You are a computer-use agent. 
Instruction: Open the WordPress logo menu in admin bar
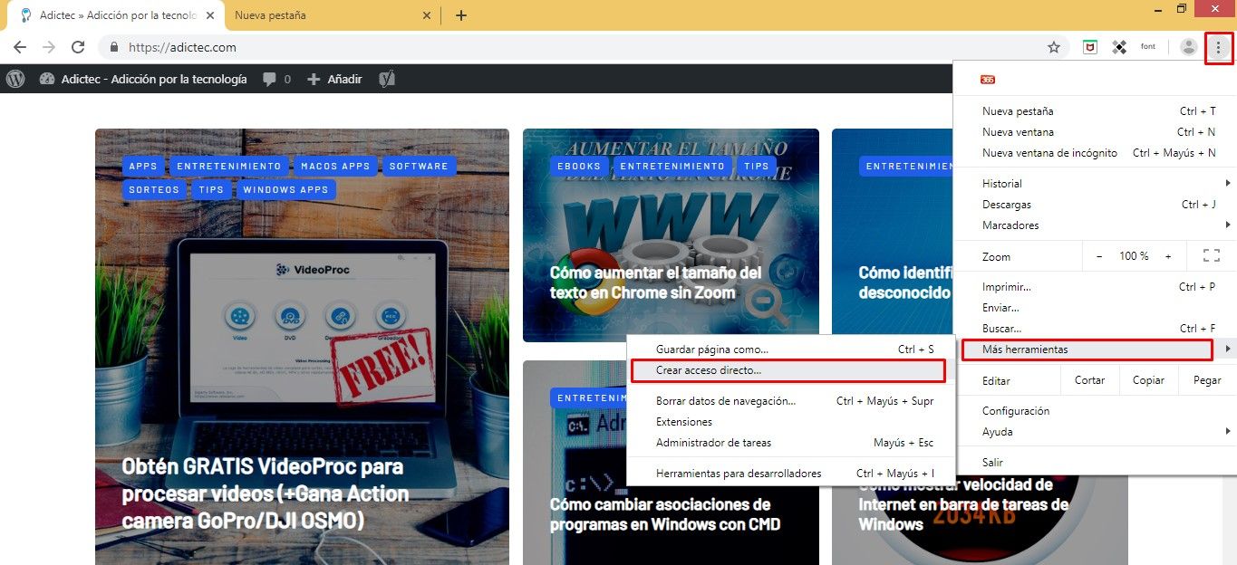[14, 79]
